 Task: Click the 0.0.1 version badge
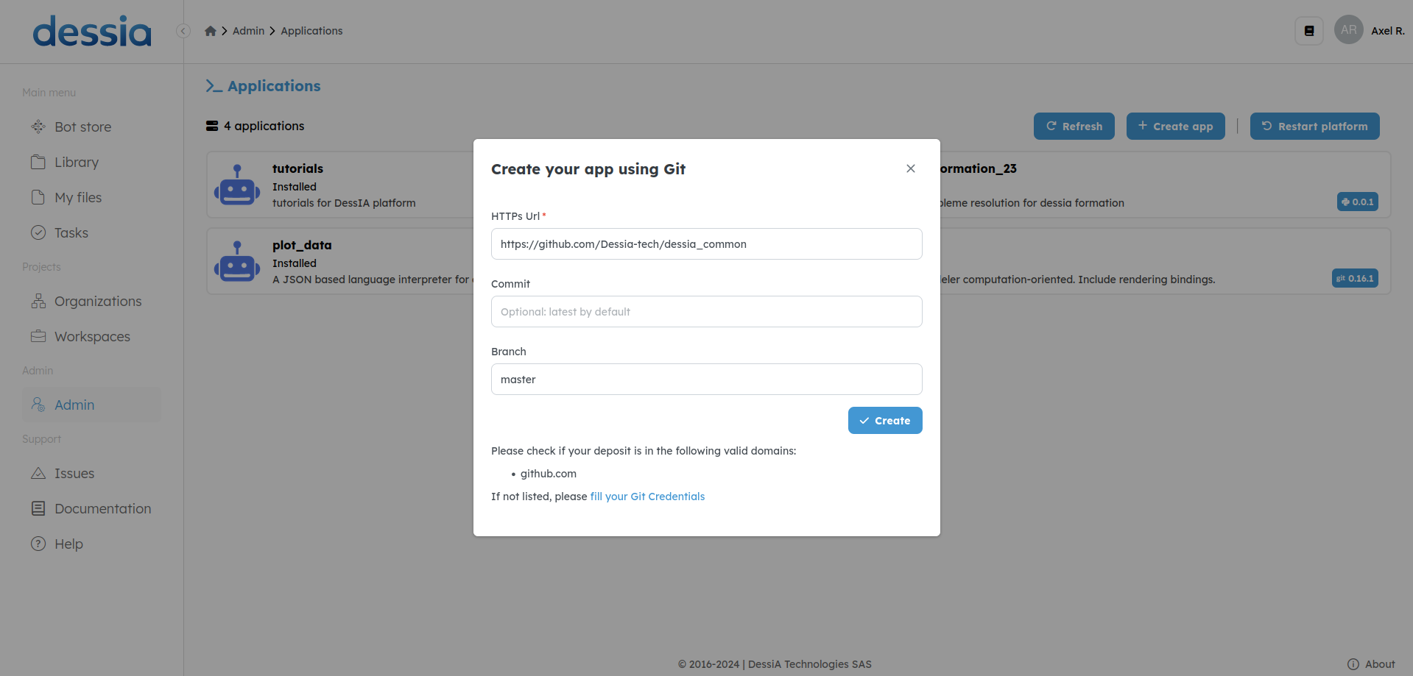[x=1358, y=202]
